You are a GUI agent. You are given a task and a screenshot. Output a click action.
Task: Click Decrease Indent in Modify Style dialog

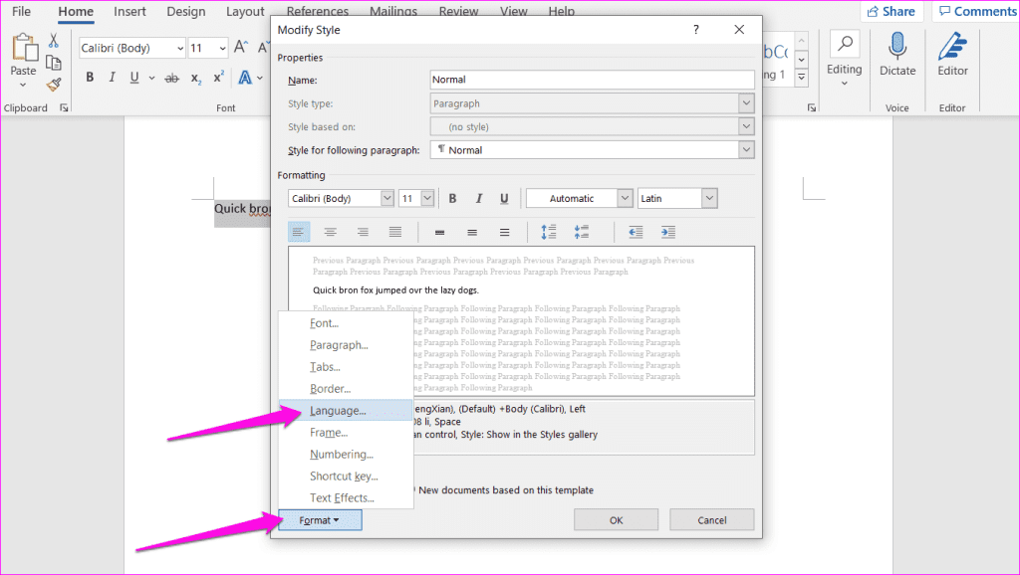[635, 232]
